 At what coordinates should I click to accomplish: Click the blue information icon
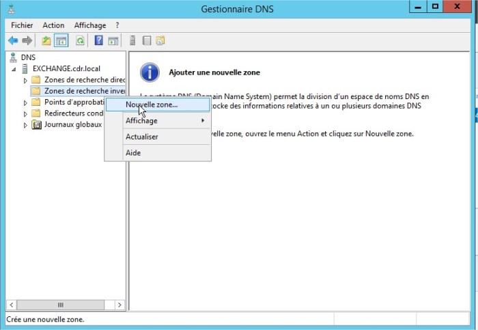pyautogui.click(x=150, y=72)
